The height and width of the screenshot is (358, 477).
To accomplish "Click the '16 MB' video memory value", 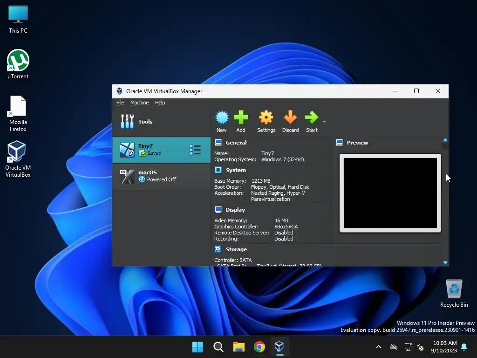I will click(x=281, y=220).
